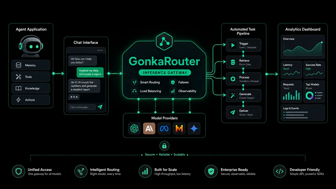
Task: Open the chat window three-dot menu
Action: coord(100,50)
